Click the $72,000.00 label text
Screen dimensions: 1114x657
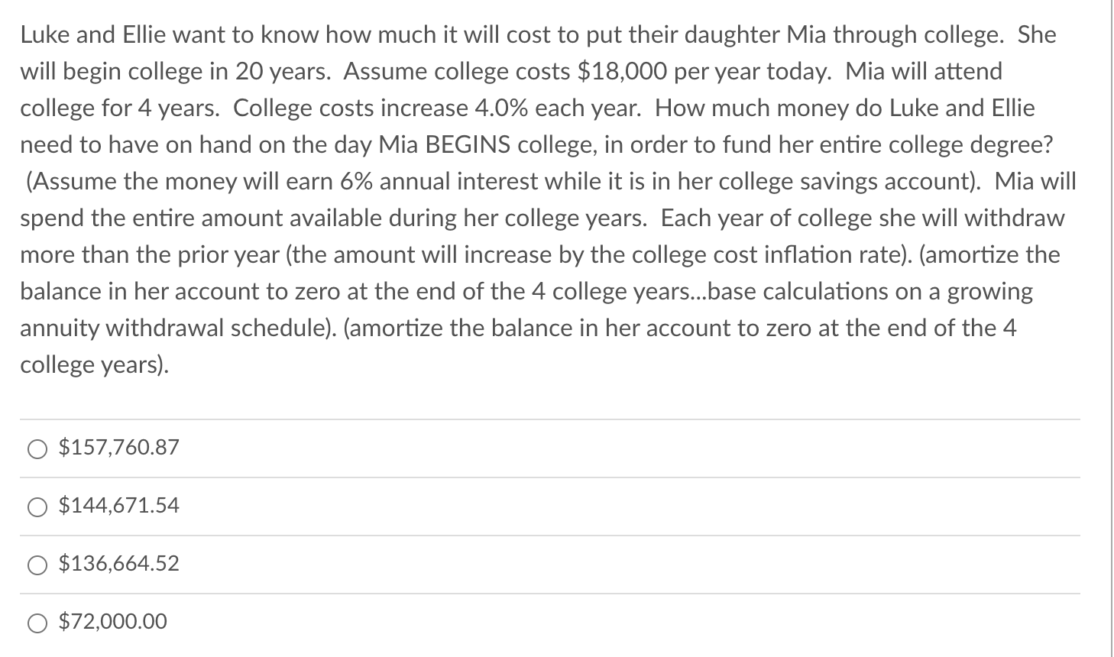click(x=112, y=621)
